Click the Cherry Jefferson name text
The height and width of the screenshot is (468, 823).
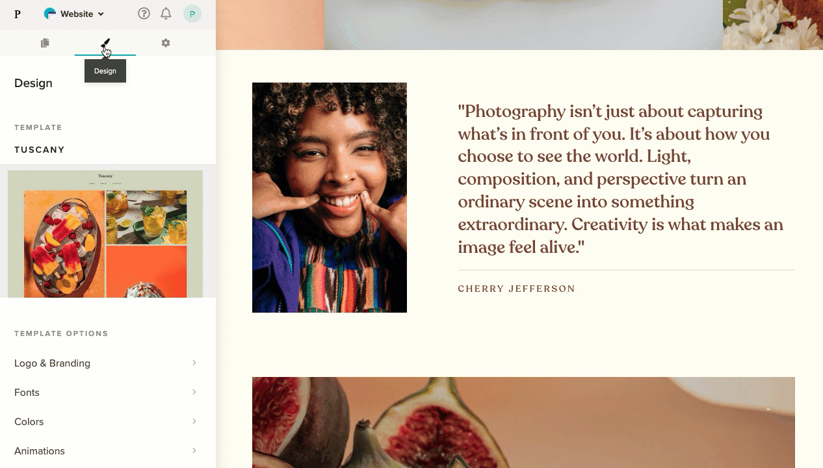517,289
